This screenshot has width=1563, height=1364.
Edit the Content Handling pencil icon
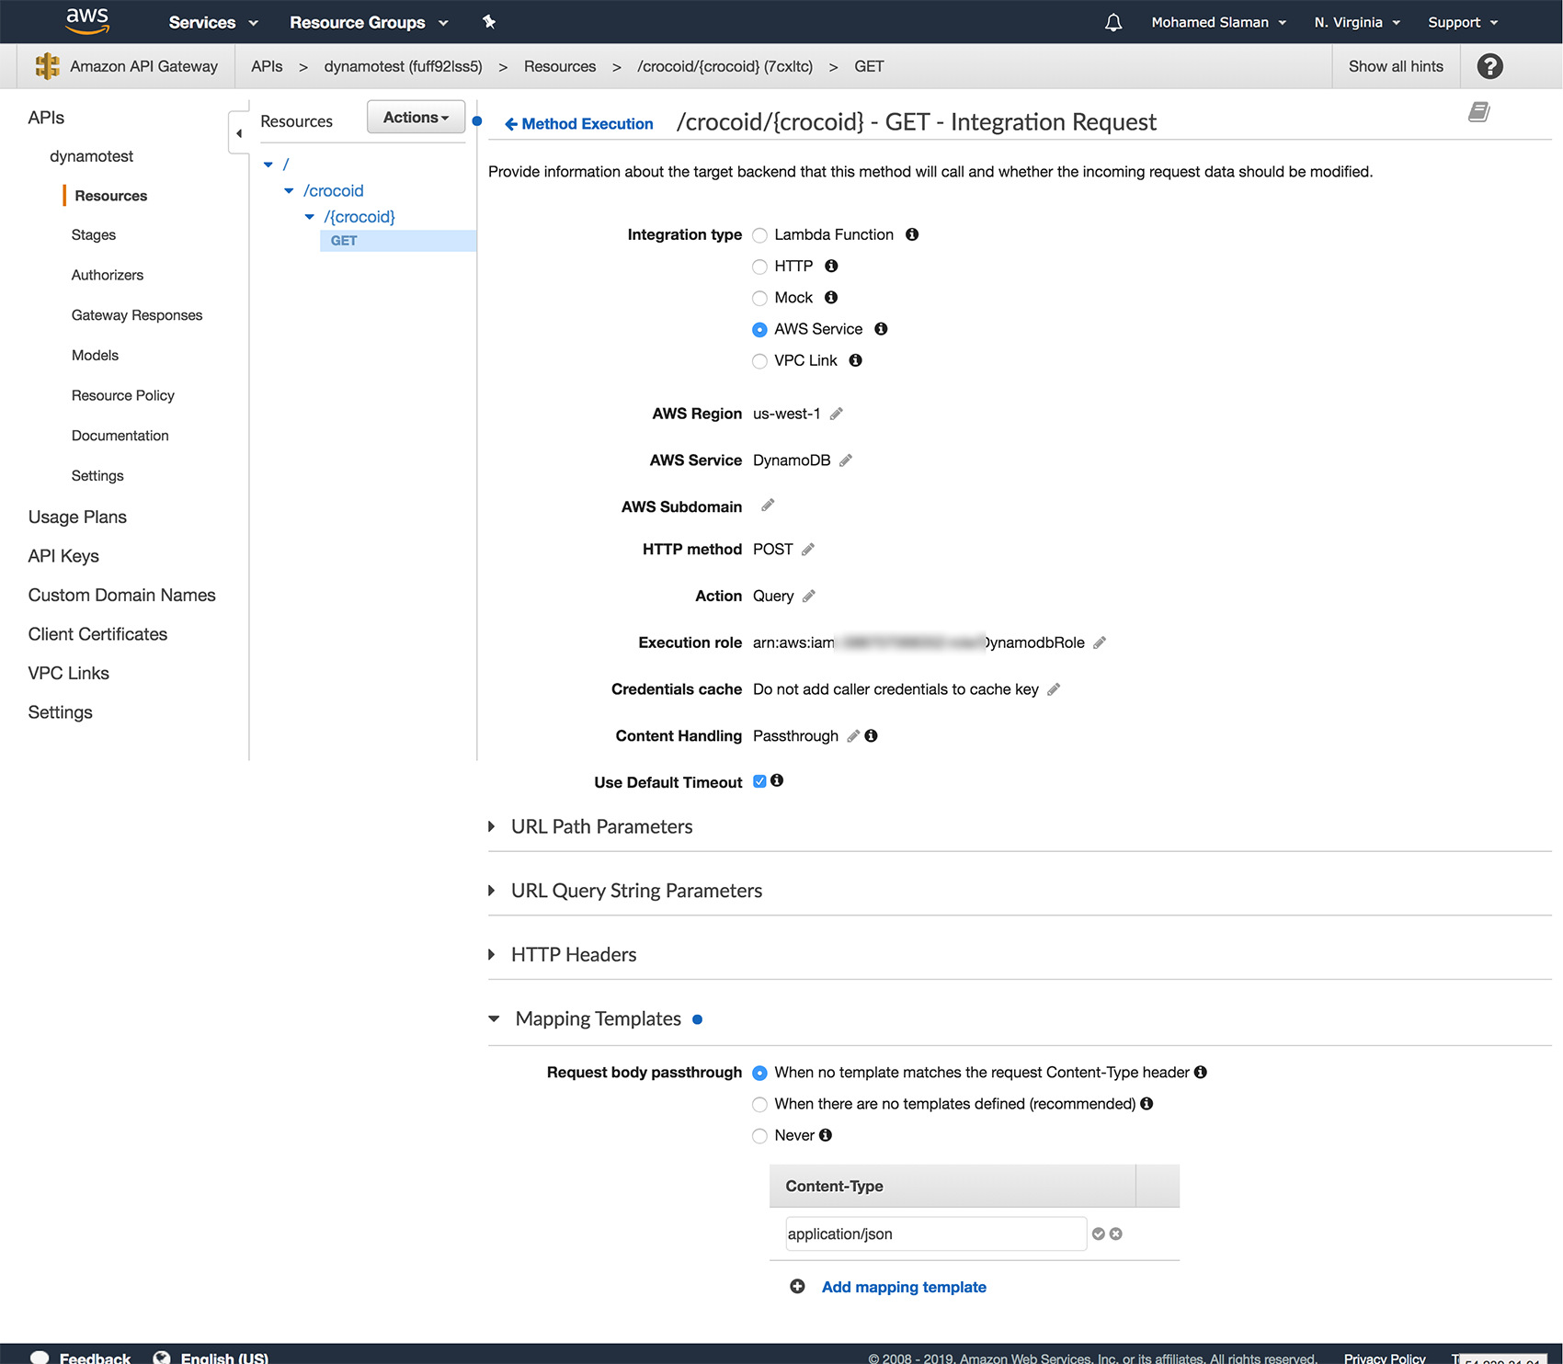[x=853, y=735]
